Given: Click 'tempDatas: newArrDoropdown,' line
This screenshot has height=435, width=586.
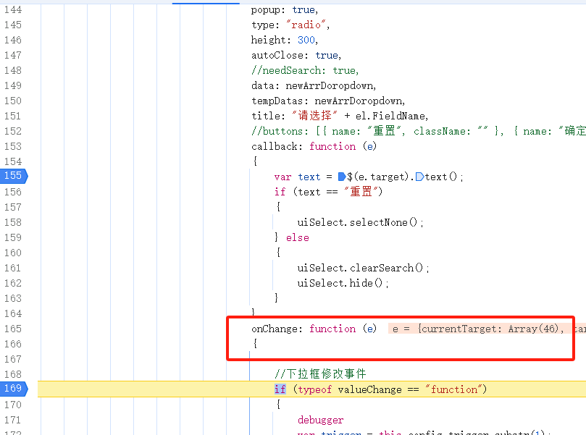Looking at the screenshot, I should coord(328,101).
